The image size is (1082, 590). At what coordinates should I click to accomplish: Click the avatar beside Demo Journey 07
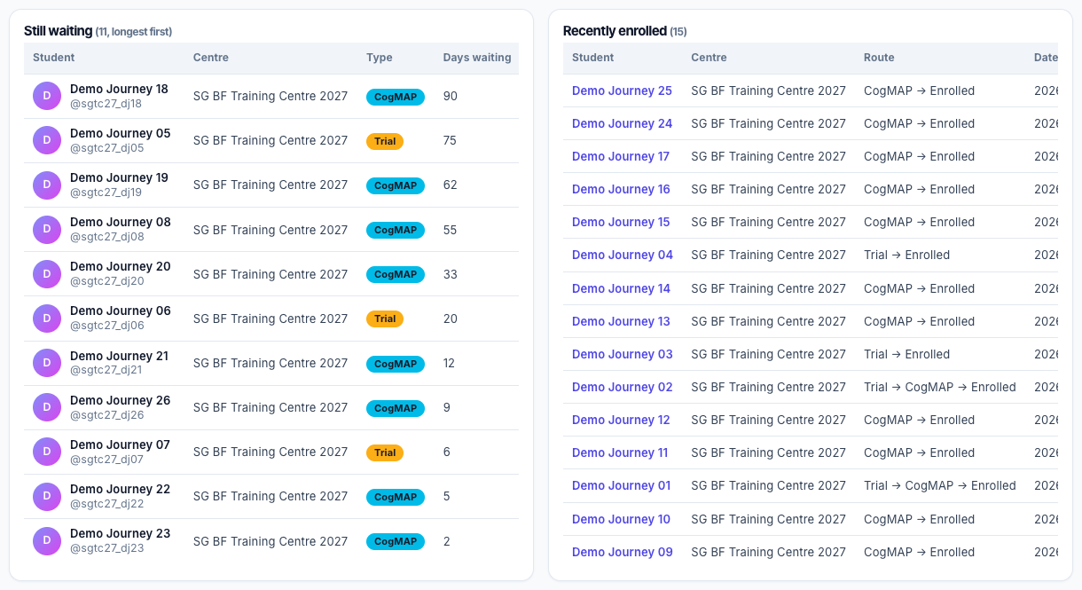point(47,452)
